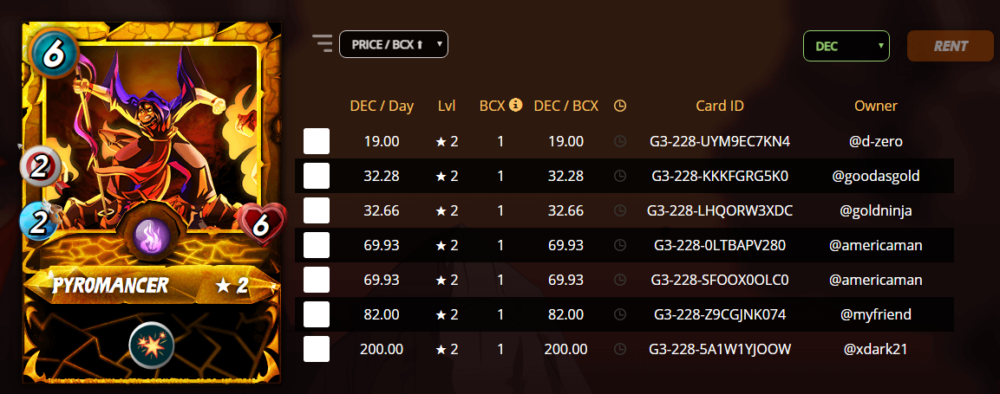Click card ID G3-228-5A1W1YJOOW
The width and height of the screenshot is (1000, 394).
[x=720, y=349]
